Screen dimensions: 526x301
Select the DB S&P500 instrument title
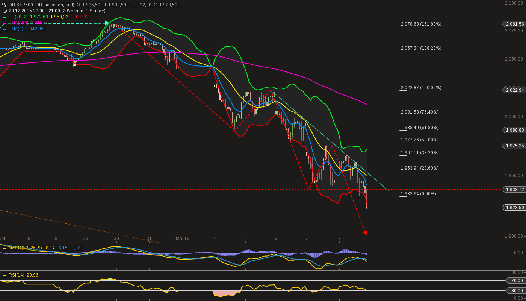click(41, 5)
